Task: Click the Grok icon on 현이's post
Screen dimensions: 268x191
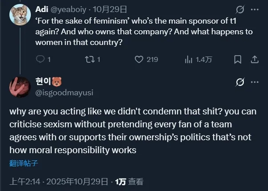Action: click(239, 82)
